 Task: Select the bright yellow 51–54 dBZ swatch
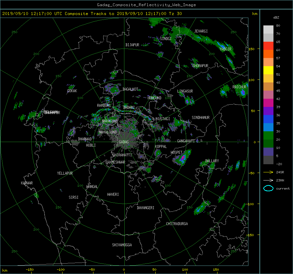point(268,70)
